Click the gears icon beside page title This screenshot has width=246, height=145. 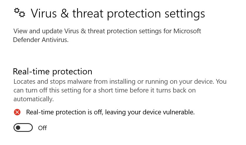point(20,13)
